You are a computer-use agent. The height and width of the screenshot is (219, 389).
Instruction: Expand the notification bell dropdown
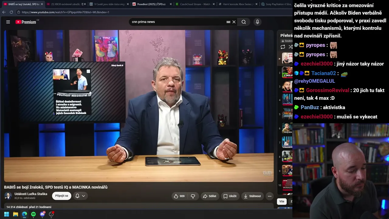(x=80, y=196)
